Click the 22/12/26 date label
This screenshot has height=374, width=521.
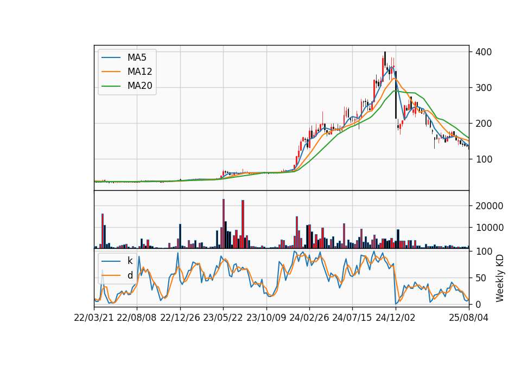180,318
